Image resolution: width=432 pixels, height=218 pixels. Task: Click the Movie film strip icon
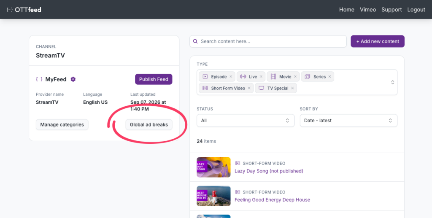pos(273,77)
